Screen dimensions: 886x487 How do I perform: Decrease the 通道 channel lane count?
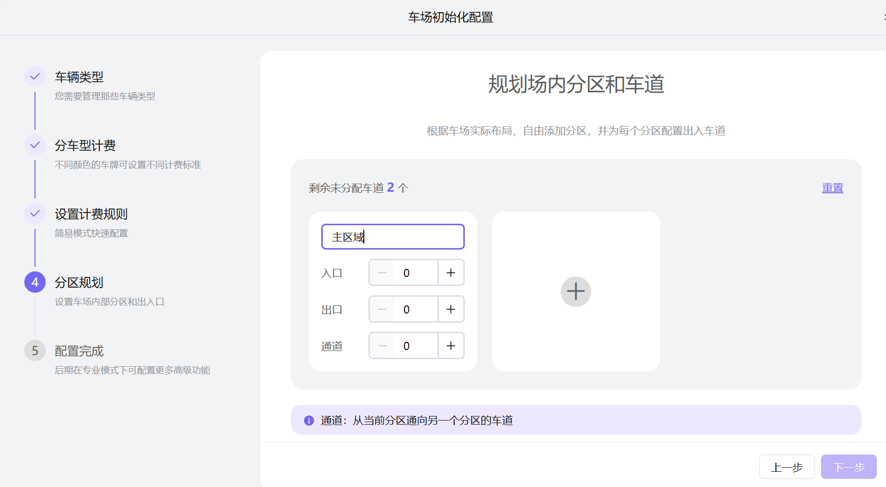[x=383, y=345]
